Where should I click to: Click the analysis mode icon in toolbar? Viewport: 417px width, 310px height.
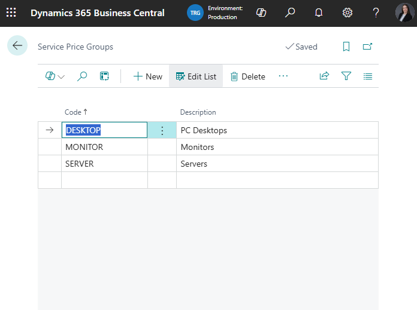point(104,76)
